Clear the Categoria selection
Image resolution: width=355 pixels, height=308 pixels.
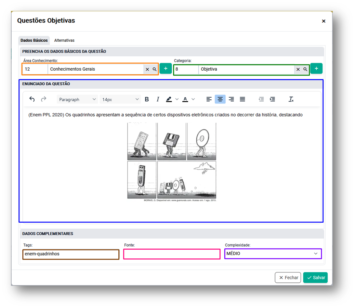(x=298, y=69)
